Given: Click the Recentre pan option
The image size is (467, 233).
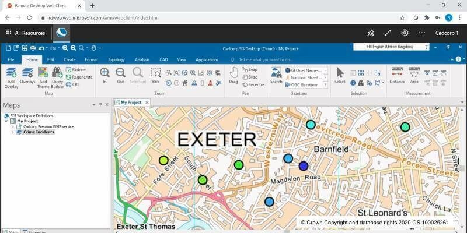Looking at the screenshot, I should point(253,84).
